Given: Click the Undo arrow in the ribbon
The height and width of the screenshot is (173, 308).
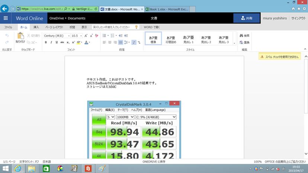Looking at the screenshot, I should pyautogui.click(x=7, y=36).
